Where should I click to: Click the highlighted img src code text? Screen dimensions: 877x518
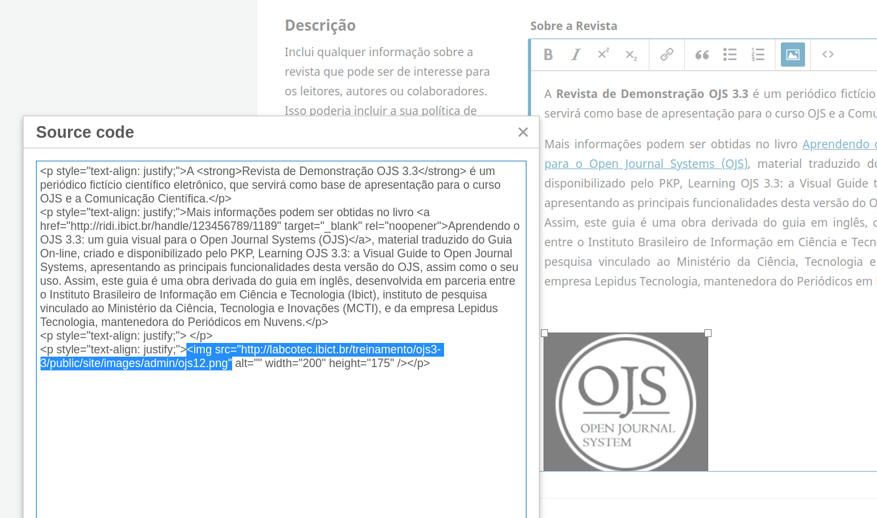[x=241, y=357]
